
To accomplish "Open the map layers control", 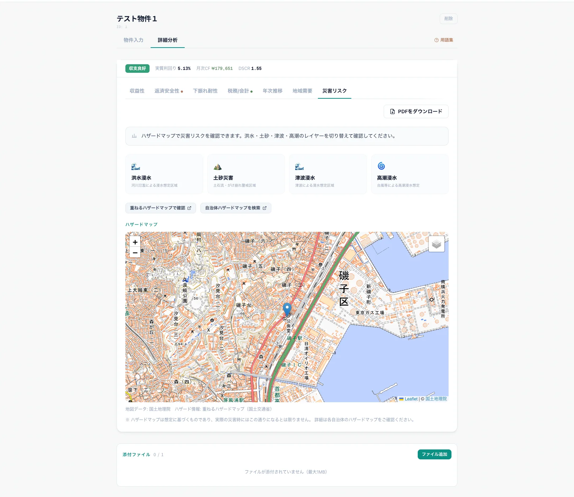I will 436,244.
